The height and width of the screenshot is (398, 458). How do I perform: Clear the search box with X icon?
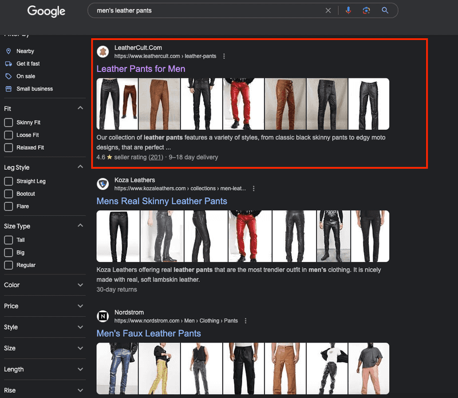pyautogui.click(x=328, y=10)
